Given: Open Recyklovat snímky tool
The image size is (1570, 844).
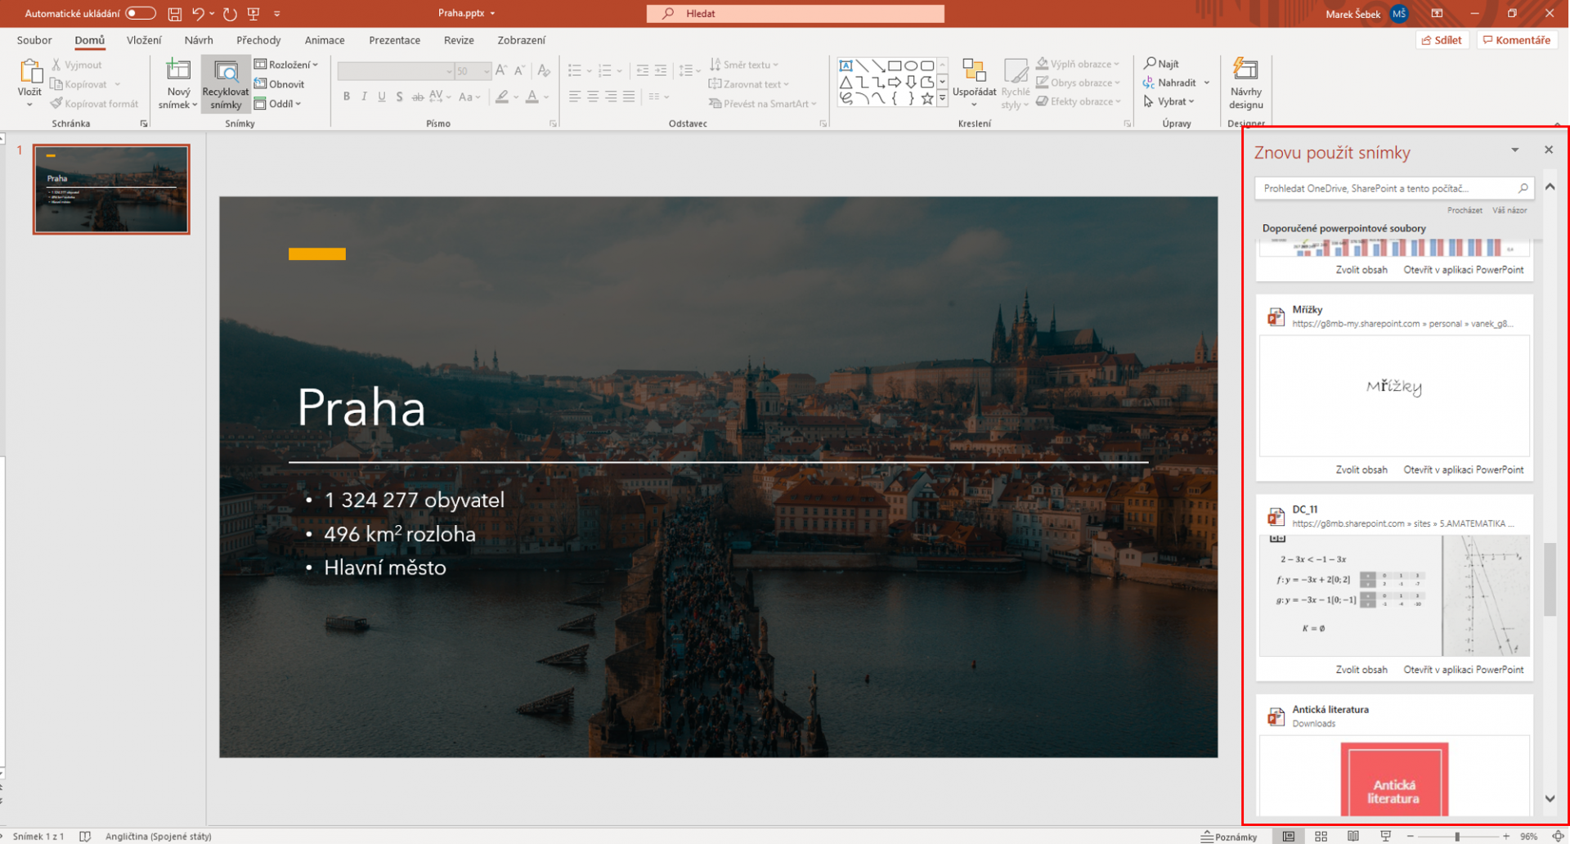Looking at the screenshot, I should (x=225, y=82).
